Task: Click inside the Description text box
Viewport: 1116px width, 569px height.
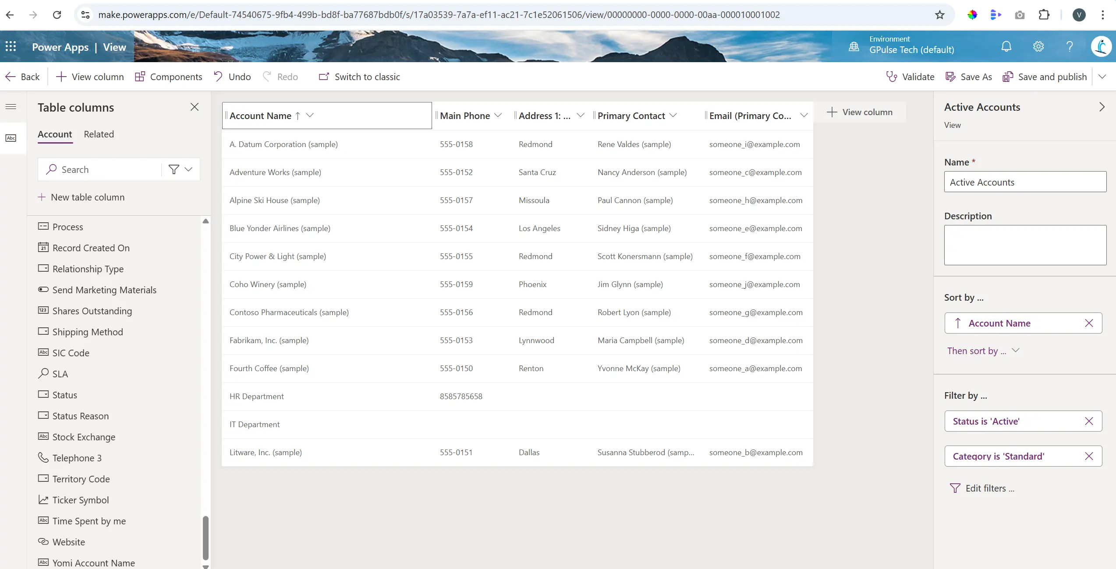Action: (x=1025, y=244)
